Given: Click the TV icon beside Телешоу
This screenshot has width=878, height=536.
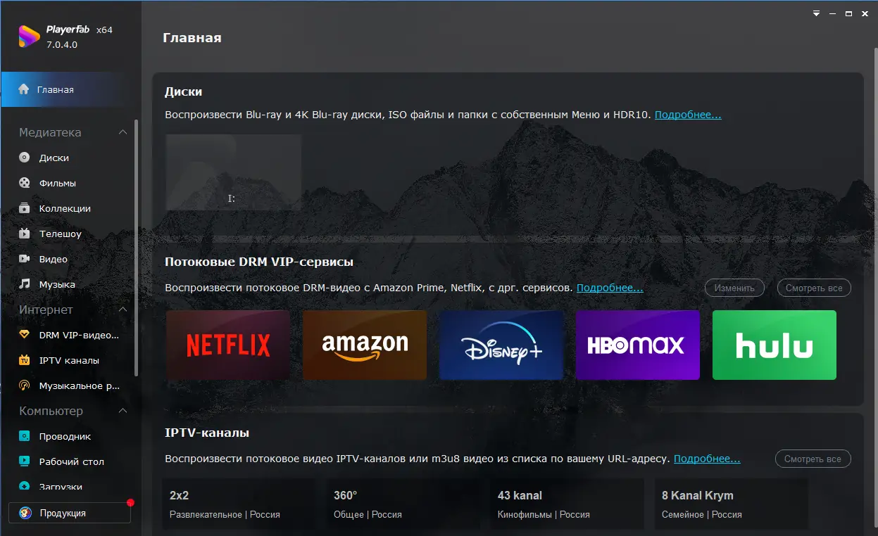Looking at the screenshot, I should [25, 234].
